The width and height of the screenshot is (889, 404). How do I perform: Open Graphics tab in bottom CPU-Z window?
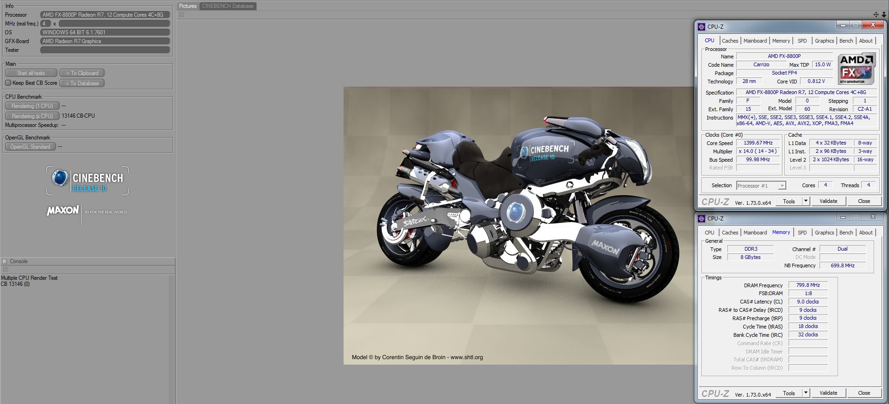pyautogui.click(x=825, y=233)
